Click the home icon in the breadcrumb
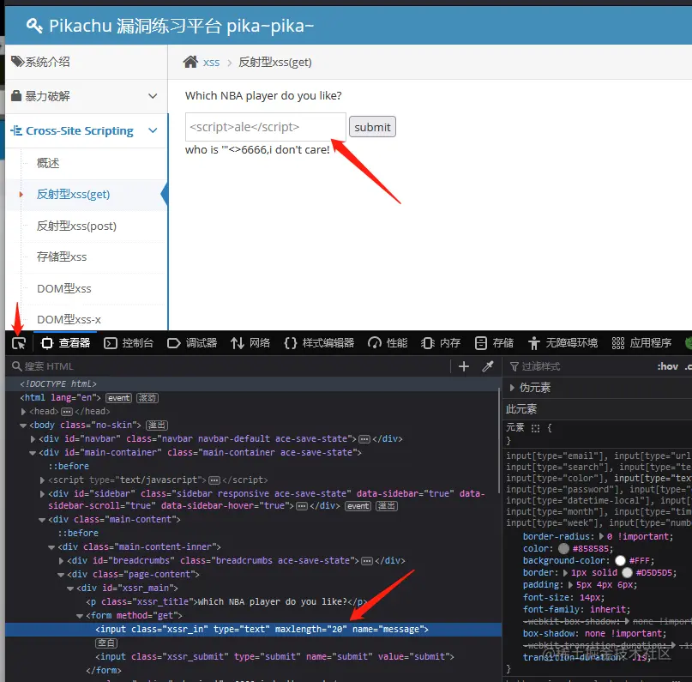The width and height of the screenshot is (692, 682). pos(190,62)
